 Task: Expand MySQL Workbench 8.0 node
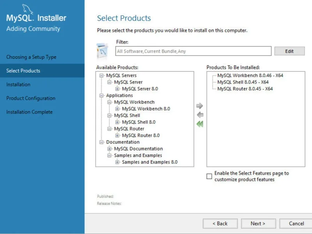click(x=117, y=109)
